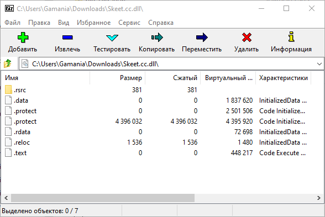Click the blue minus Извлечь icon
This screenshot has width=325, height=217.
tap(67, 38)
